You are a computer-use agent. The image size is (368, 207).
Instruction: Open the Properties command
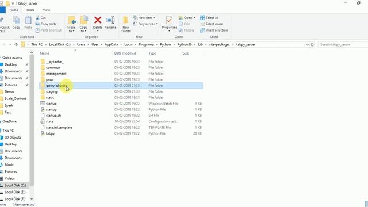tap(169, 23)
